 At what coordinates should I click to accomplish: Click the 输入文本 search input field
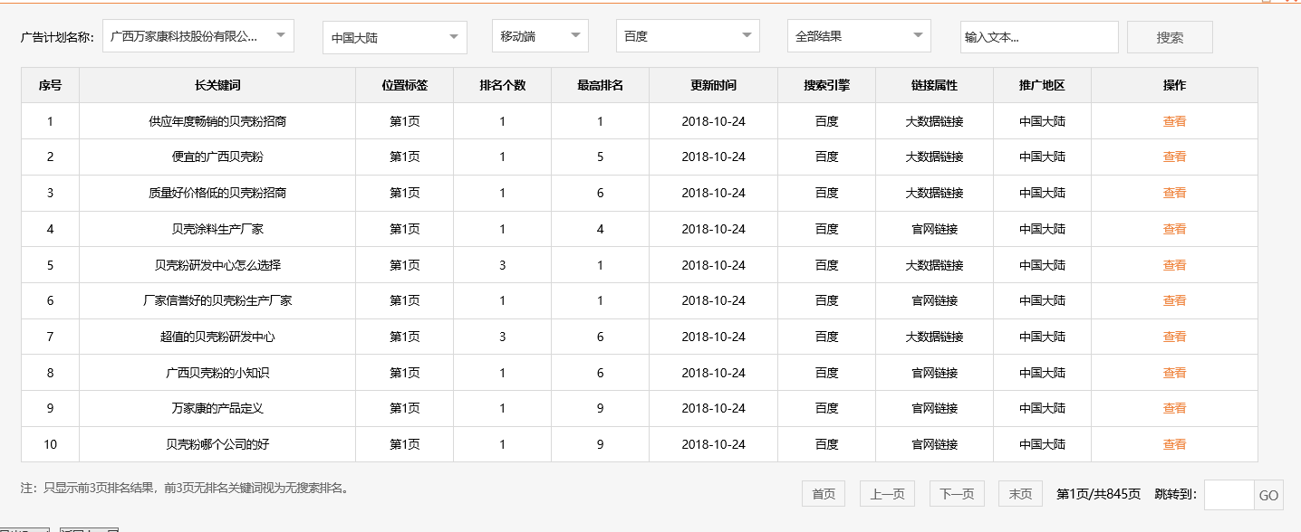1039,36
